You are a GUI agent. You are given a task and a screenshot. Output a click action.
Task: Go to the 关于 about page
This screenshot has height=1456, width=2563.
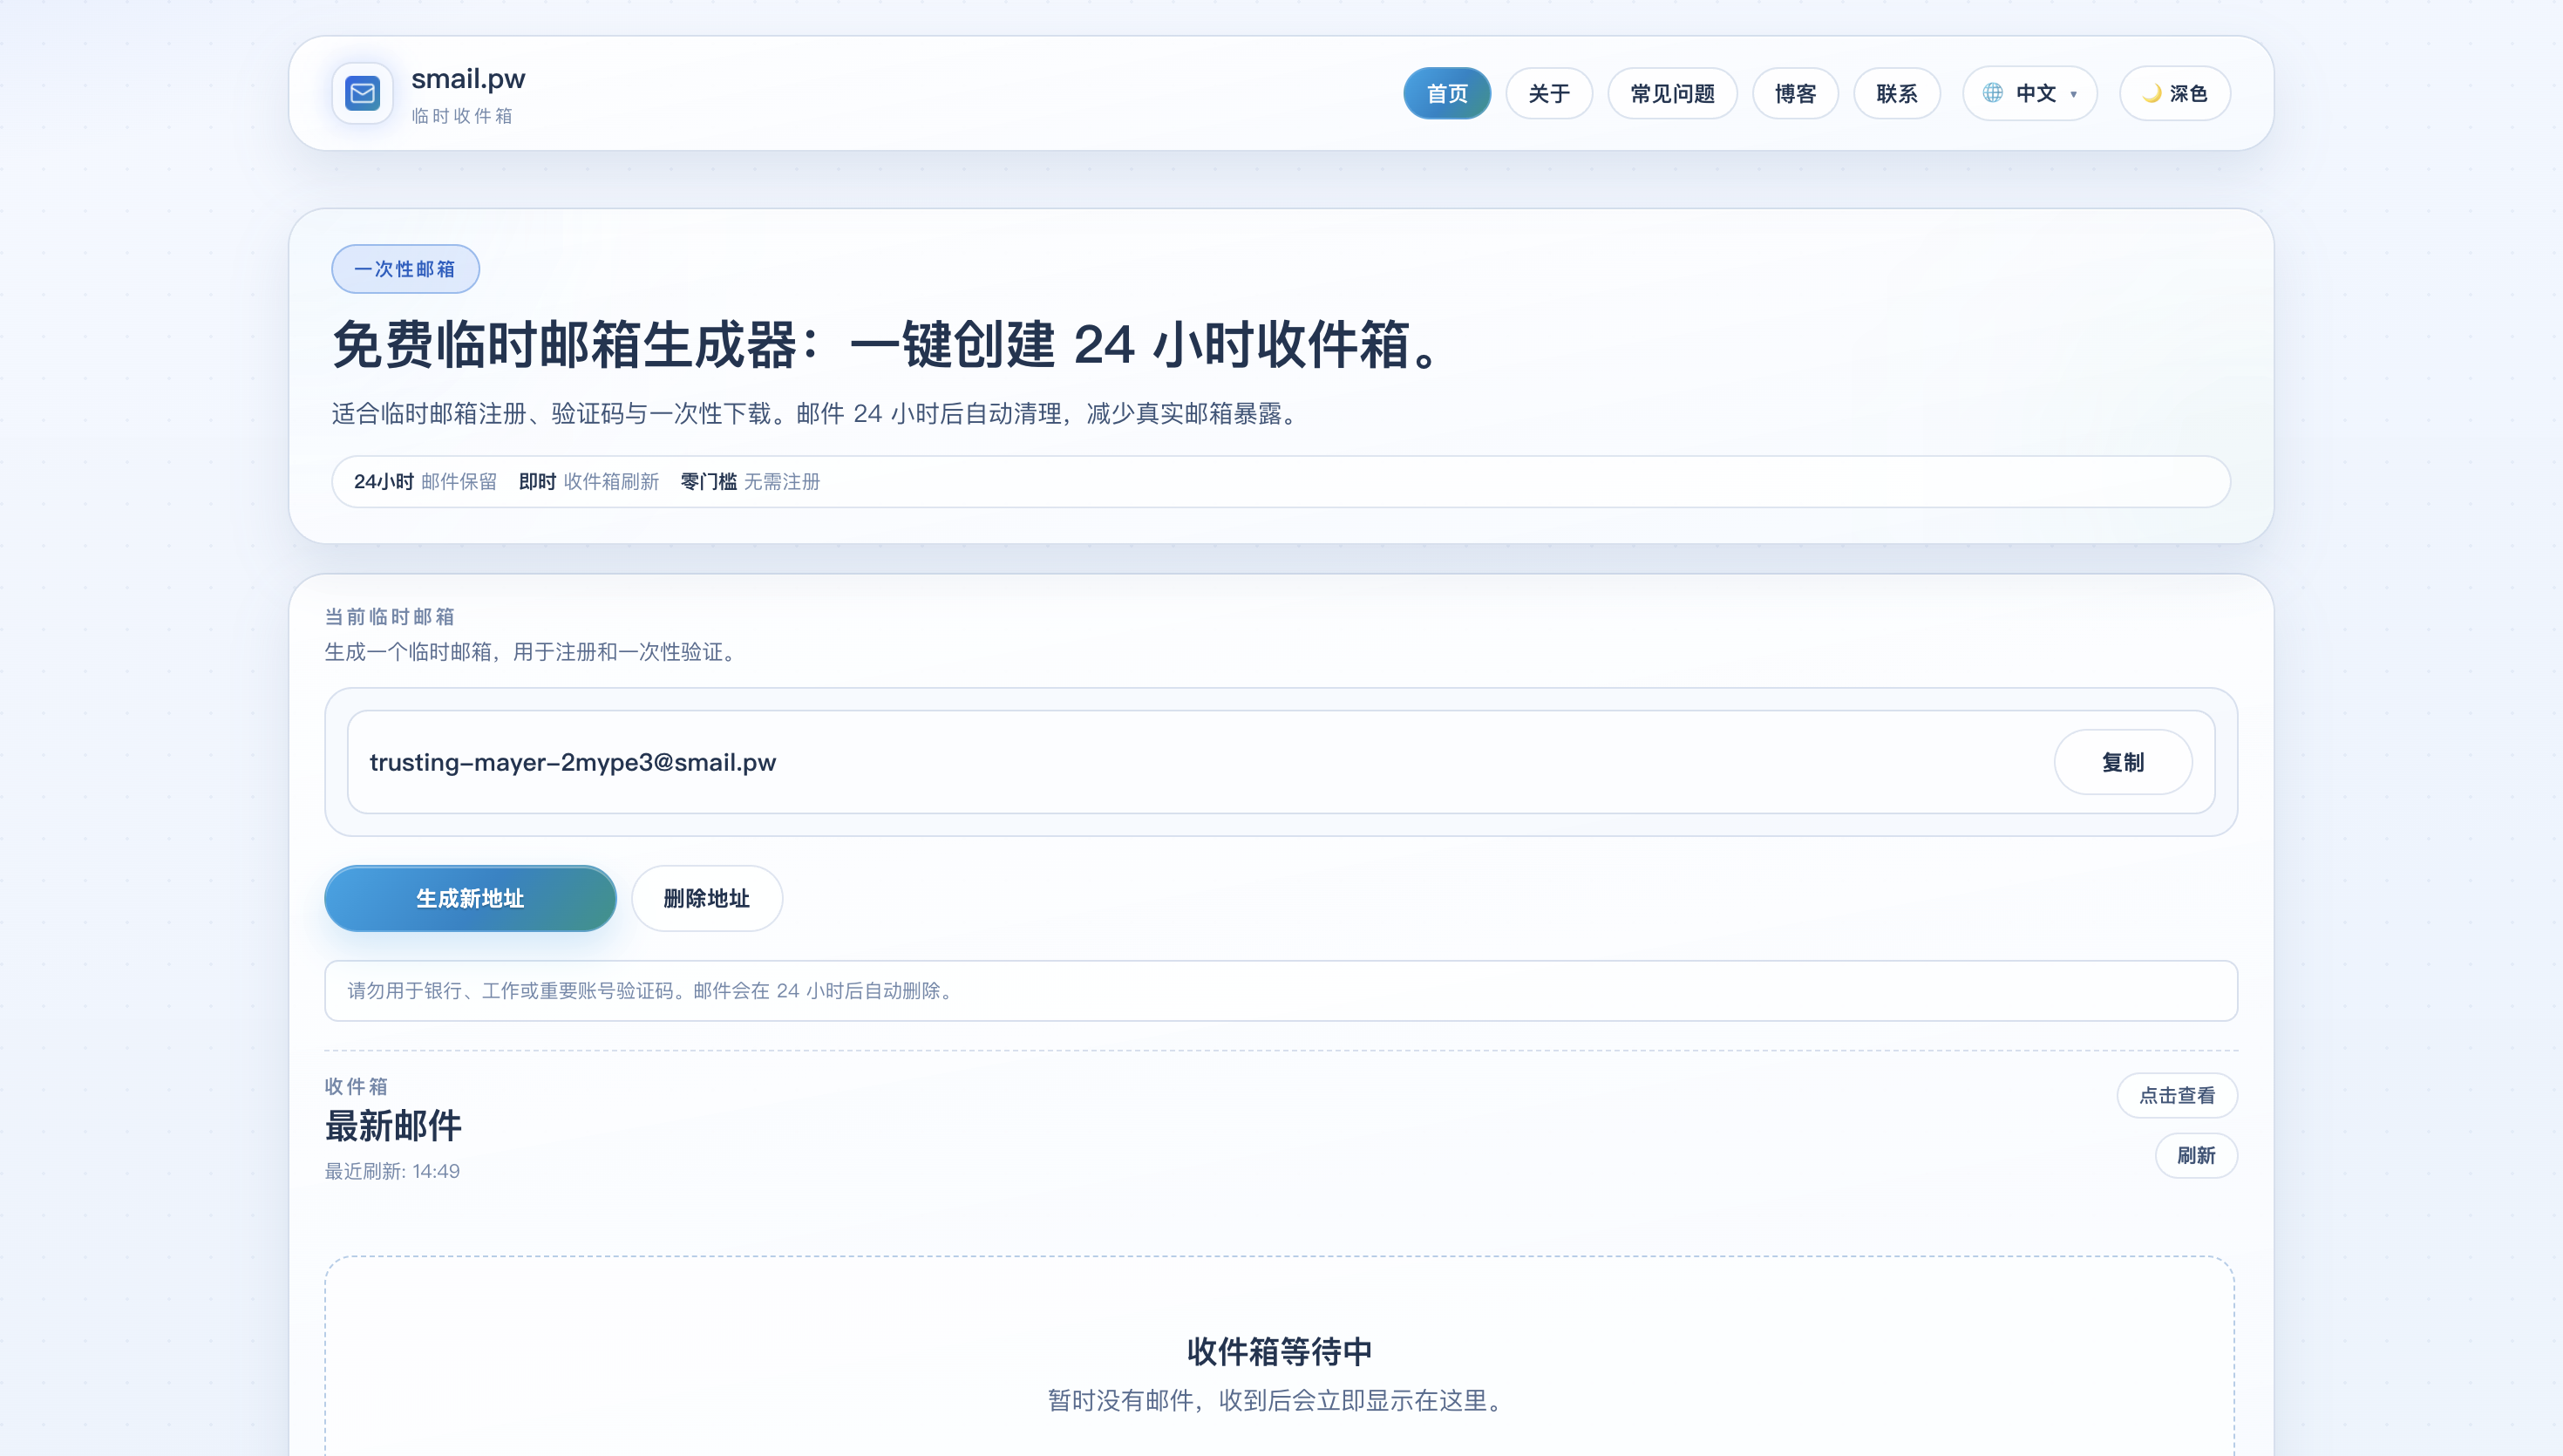coord(1548,93)
